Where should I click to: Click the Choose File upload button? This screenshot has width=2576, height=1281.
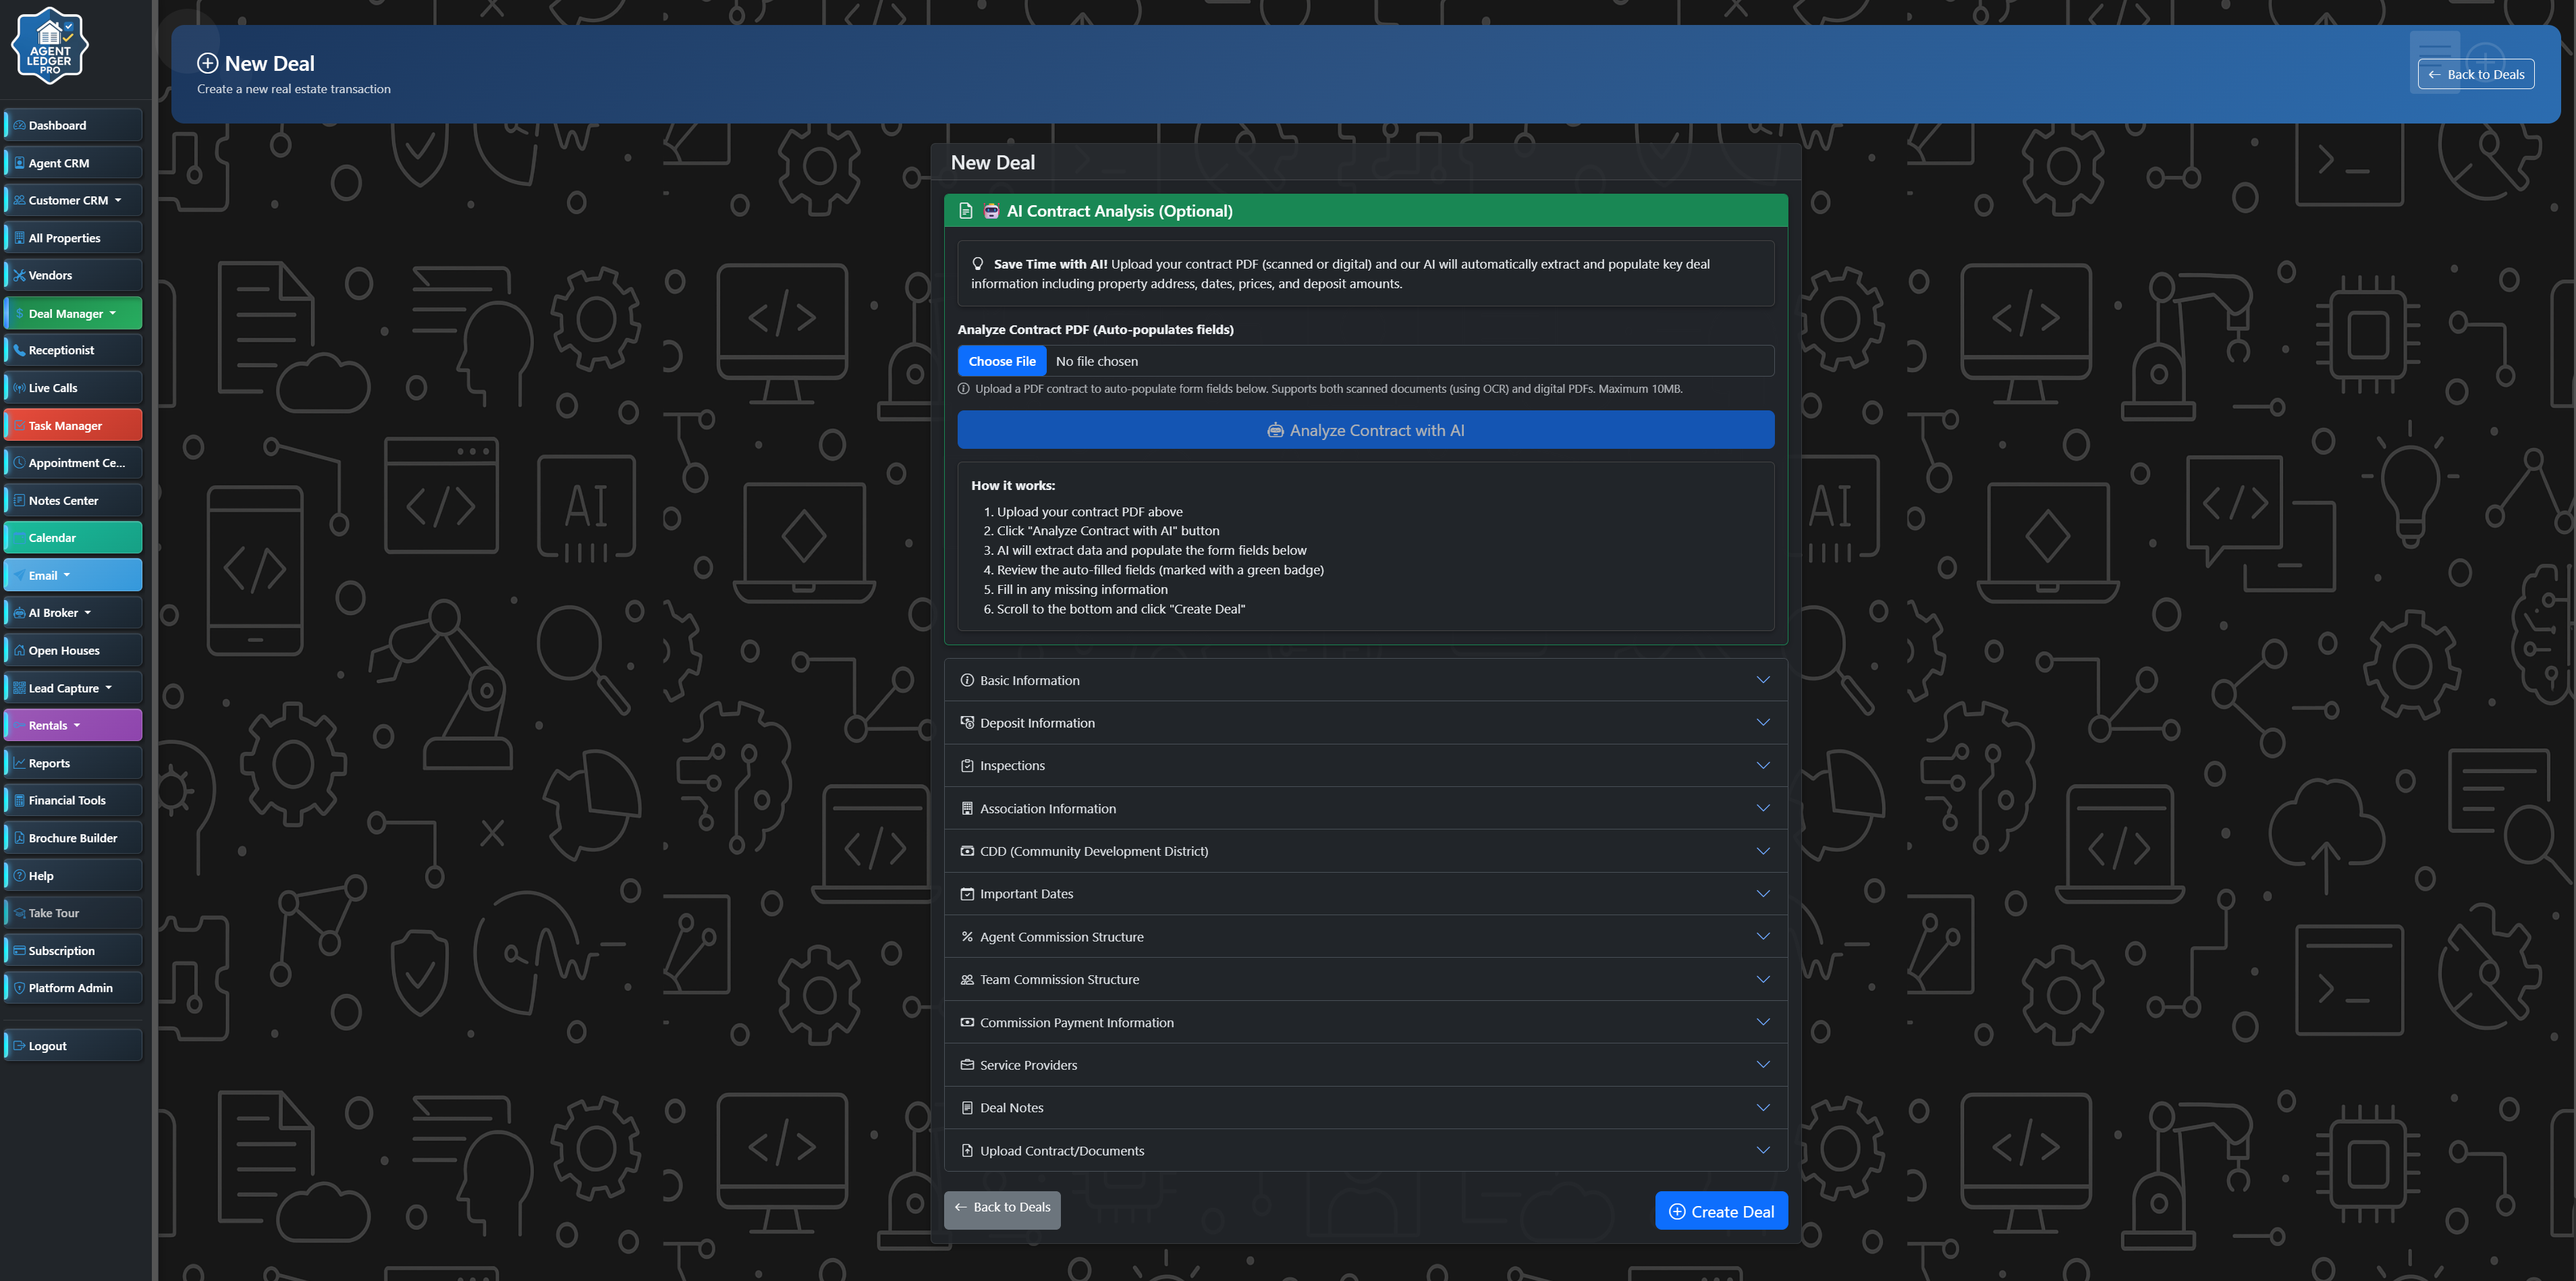tap(1001, 361)
